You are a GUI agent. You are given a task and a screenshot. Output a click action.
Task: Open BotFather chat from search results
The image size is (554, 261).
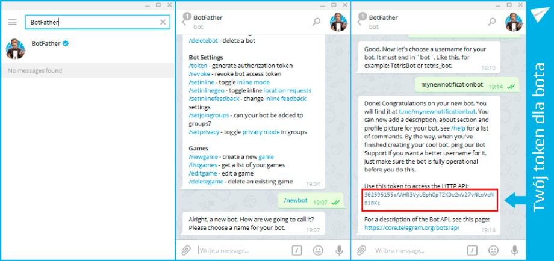(87, 49)
